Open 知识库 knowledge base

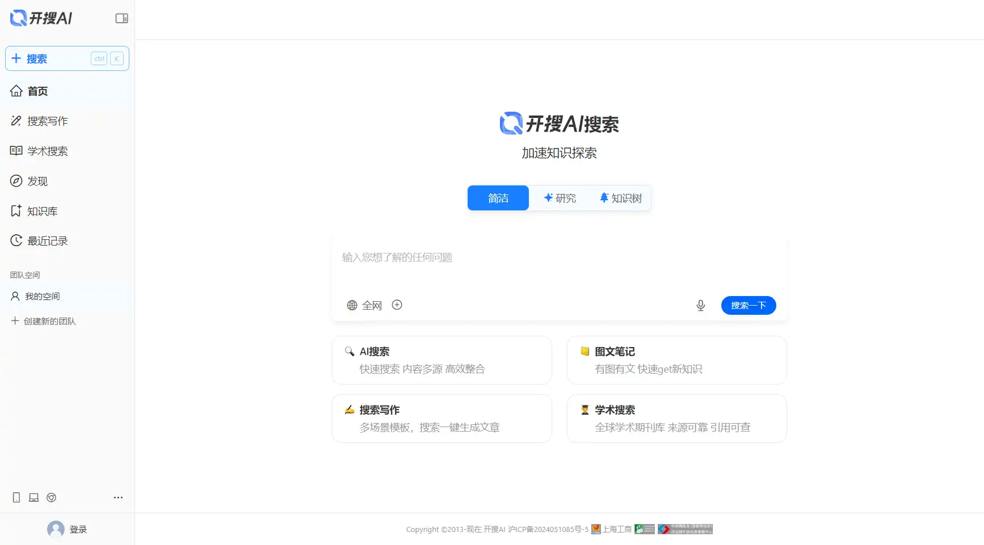pyautogui.click(x=67, y=211)
